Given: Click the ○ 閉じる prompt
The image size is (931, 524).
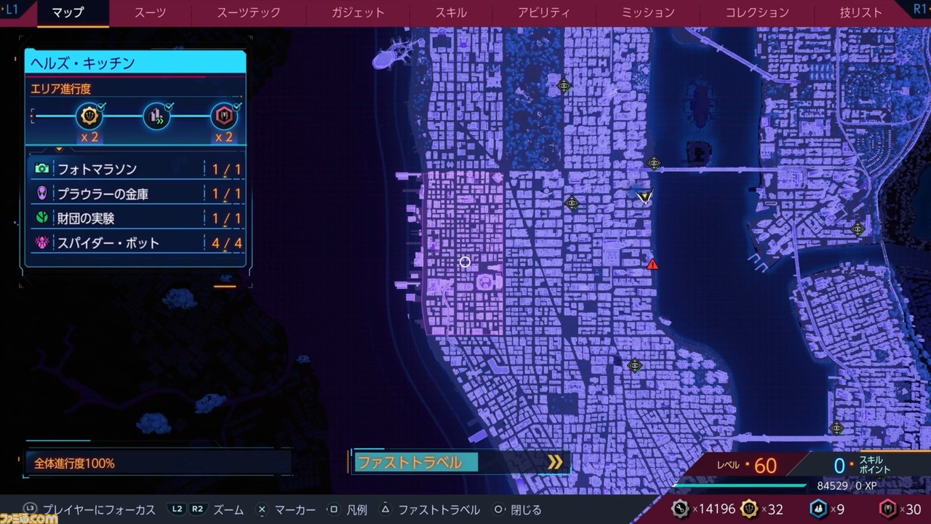Looking at the screenshot, I should click(517, 509).
